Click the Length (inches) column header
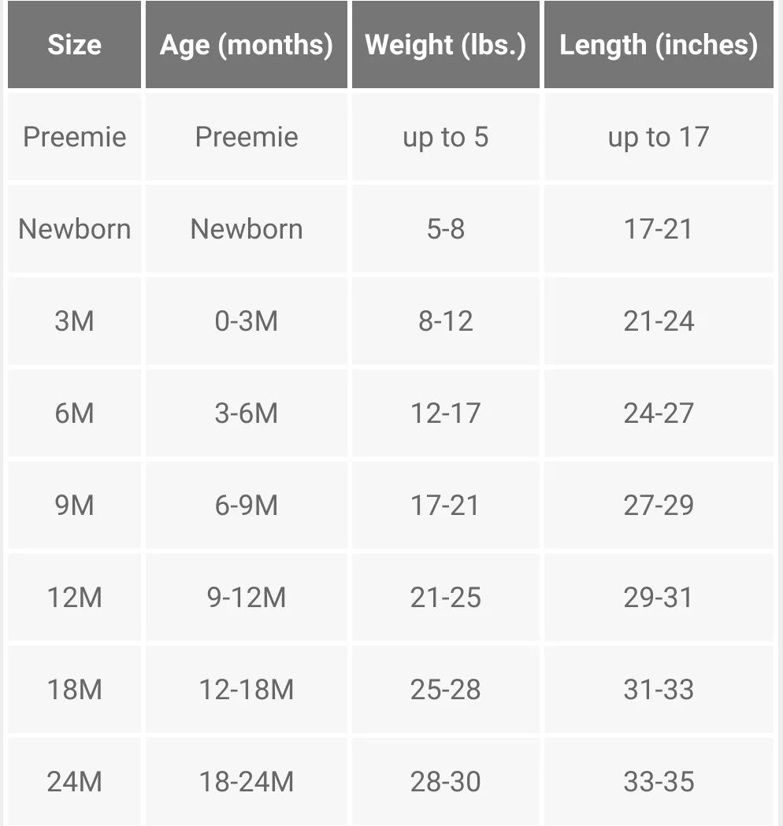This screenshot has width=783, height=826. [659, 44]
